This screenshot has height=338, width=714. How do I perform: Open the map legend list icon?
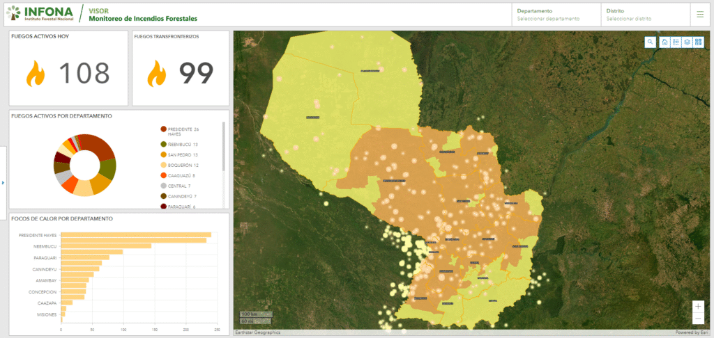point(676,42)
